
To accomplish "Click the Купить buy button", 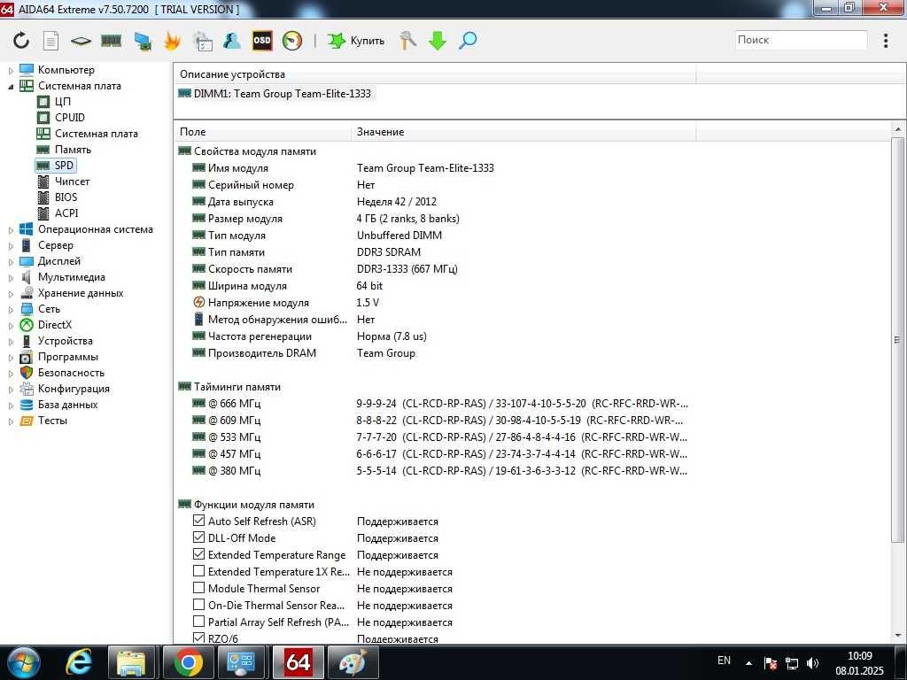I will pyautogui.click(x=356, y=41).
